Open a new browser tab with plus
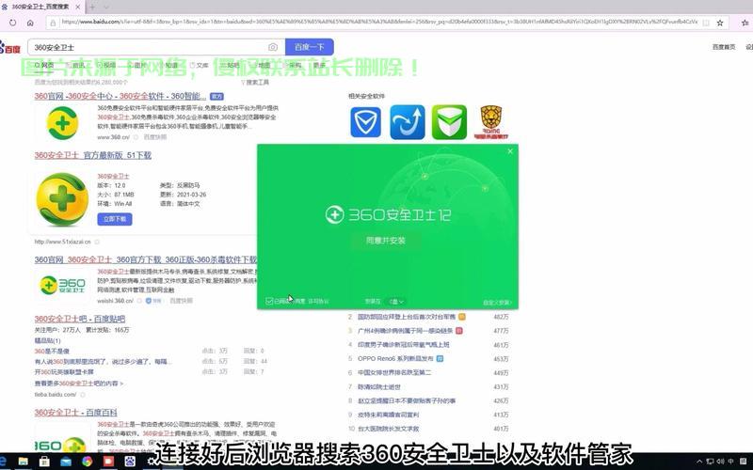The image size is (753, 470). (92, 7)
